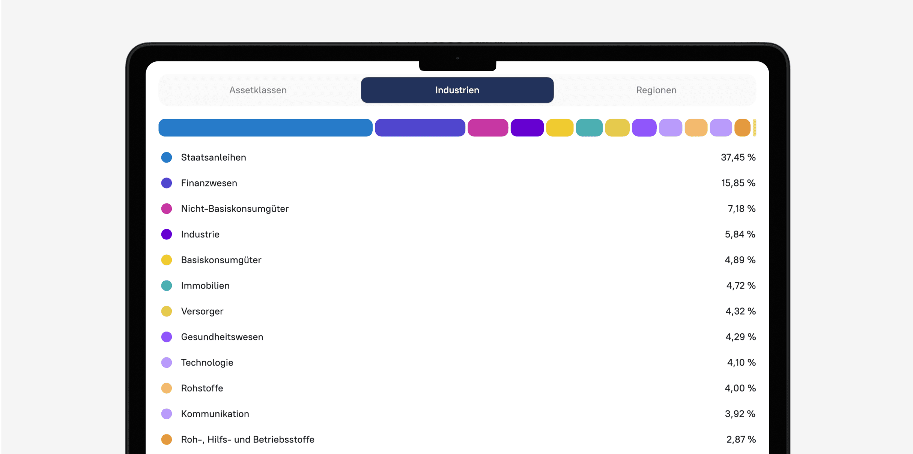Viewport: 913px width, 454px height.
Task: Click the indigo Finanzwesen bar segment
Action: pos(420,128)
